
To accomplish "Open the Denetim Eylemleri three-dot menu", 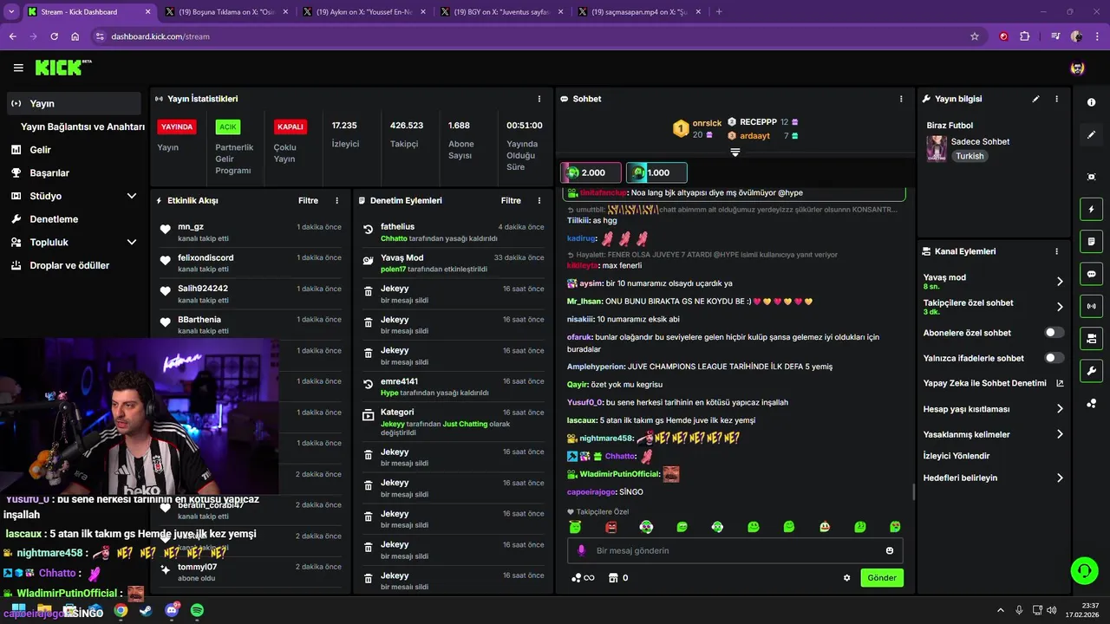I will 539,200.
